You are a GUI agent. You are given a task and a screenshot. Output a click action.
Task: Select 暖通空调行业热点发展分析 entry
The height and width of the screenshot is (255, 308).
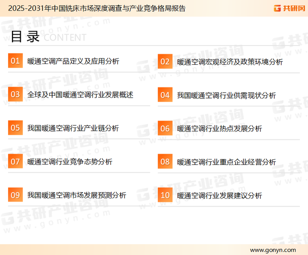tap(219, 129)
